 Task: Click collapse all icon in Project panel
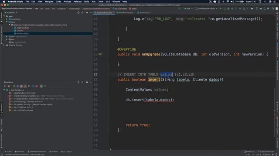click(82, 13)
